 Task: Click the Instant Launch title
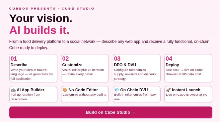point(186,90)
